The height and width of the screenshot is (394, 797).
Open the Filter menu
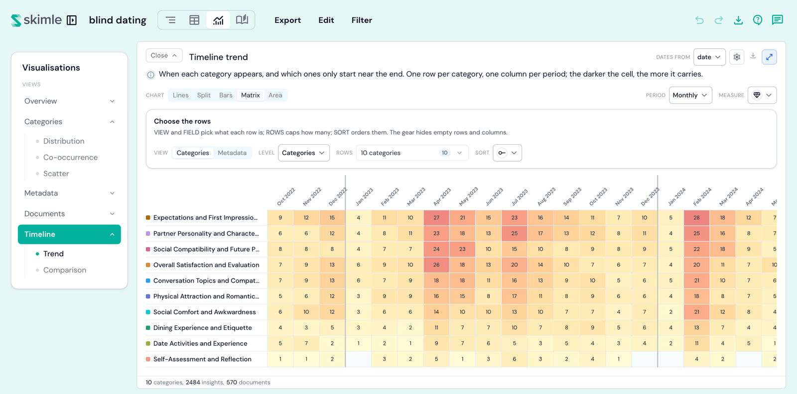[362, 20]
